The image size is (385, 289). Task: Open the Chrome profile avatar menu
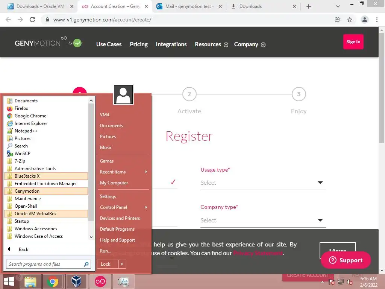(x=365, y=20)
